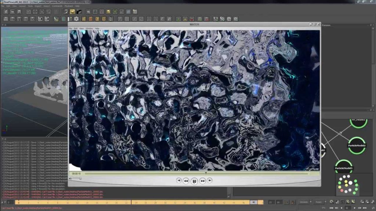This screenshot has height=211, width=376.
Task: Click the last icon in second toolbar row
Action: 236,19
